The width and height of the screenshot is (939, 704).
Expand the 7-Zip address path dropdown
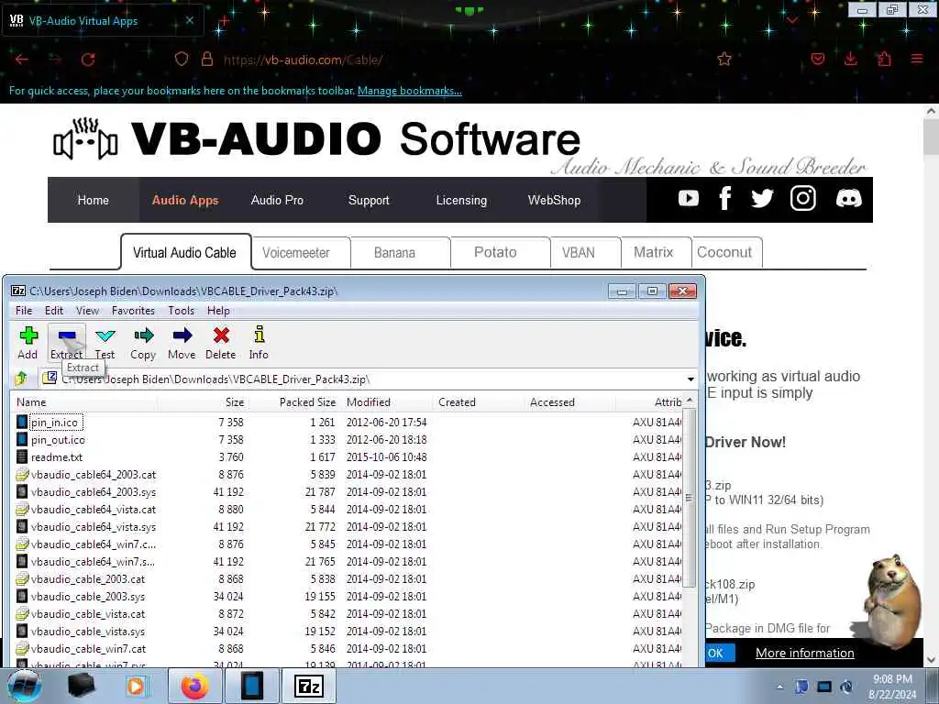[x=690, y=379]
